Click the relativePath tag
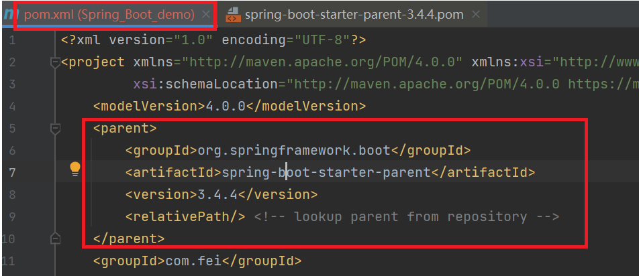Screen dimensions: 639x276 [x=185, y=216]
